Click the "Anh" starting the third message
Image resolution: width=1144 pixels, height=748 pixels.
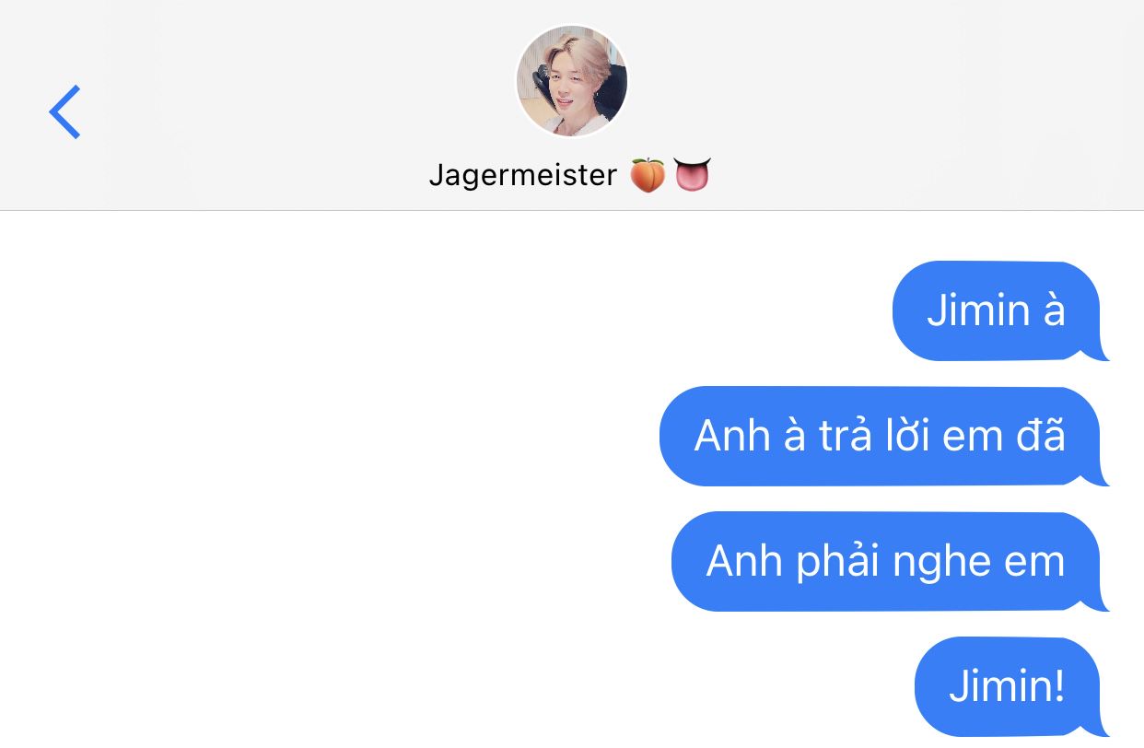click(744, 561)
